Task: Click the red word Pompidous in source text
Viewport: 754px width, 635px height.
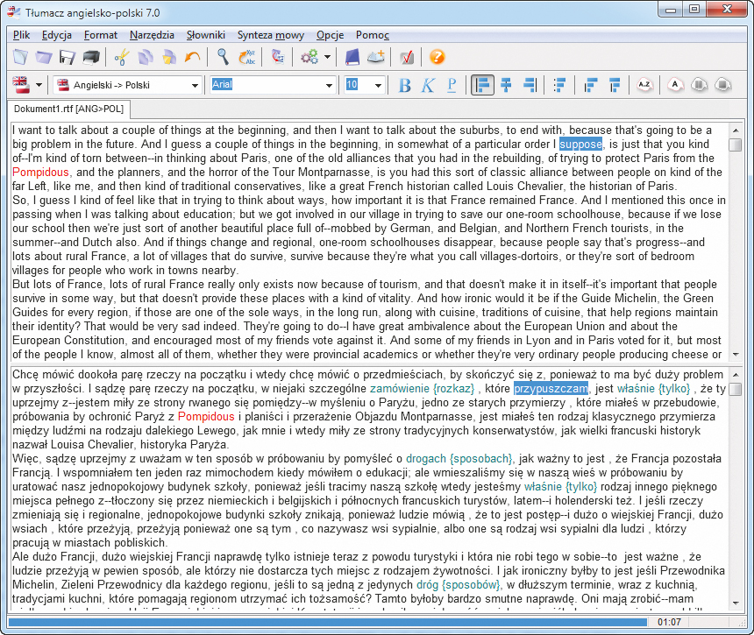Action: [40, 173]
